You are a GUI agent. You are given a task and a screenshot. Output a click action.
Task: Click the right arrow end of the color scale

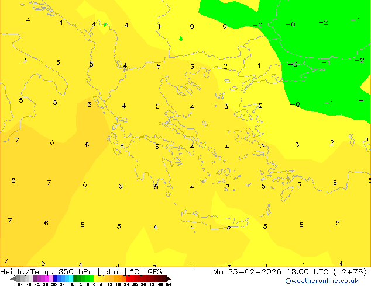tap(169, 278)
